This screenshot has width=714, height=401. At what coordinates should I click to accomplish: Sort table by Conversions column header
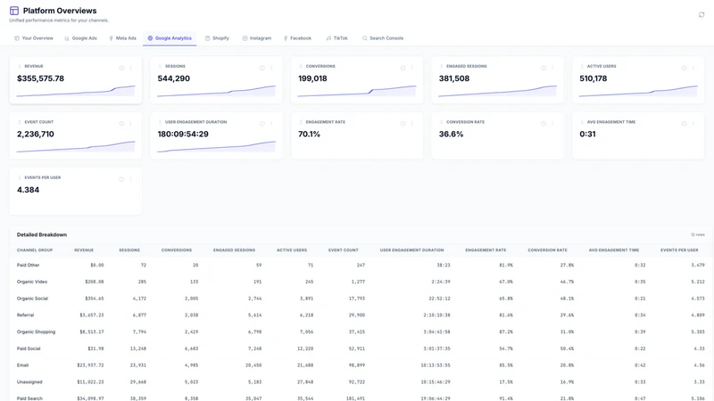pyautogui.click(x=177, y=250)
